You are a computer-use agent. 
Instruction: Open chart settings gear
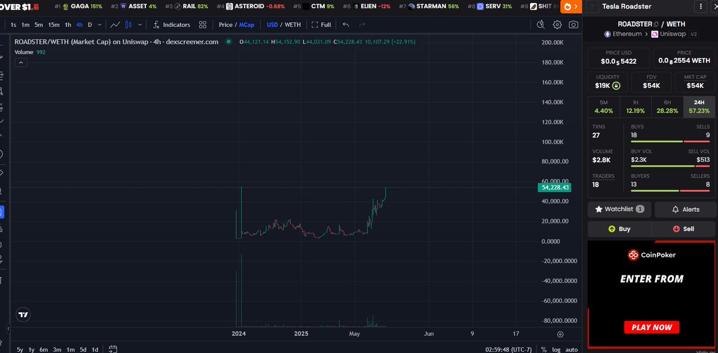click(557, 24)
